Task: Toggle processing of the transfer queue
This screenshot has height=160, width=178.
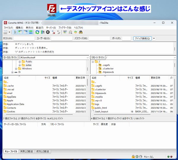Action: tap(42, 32)
